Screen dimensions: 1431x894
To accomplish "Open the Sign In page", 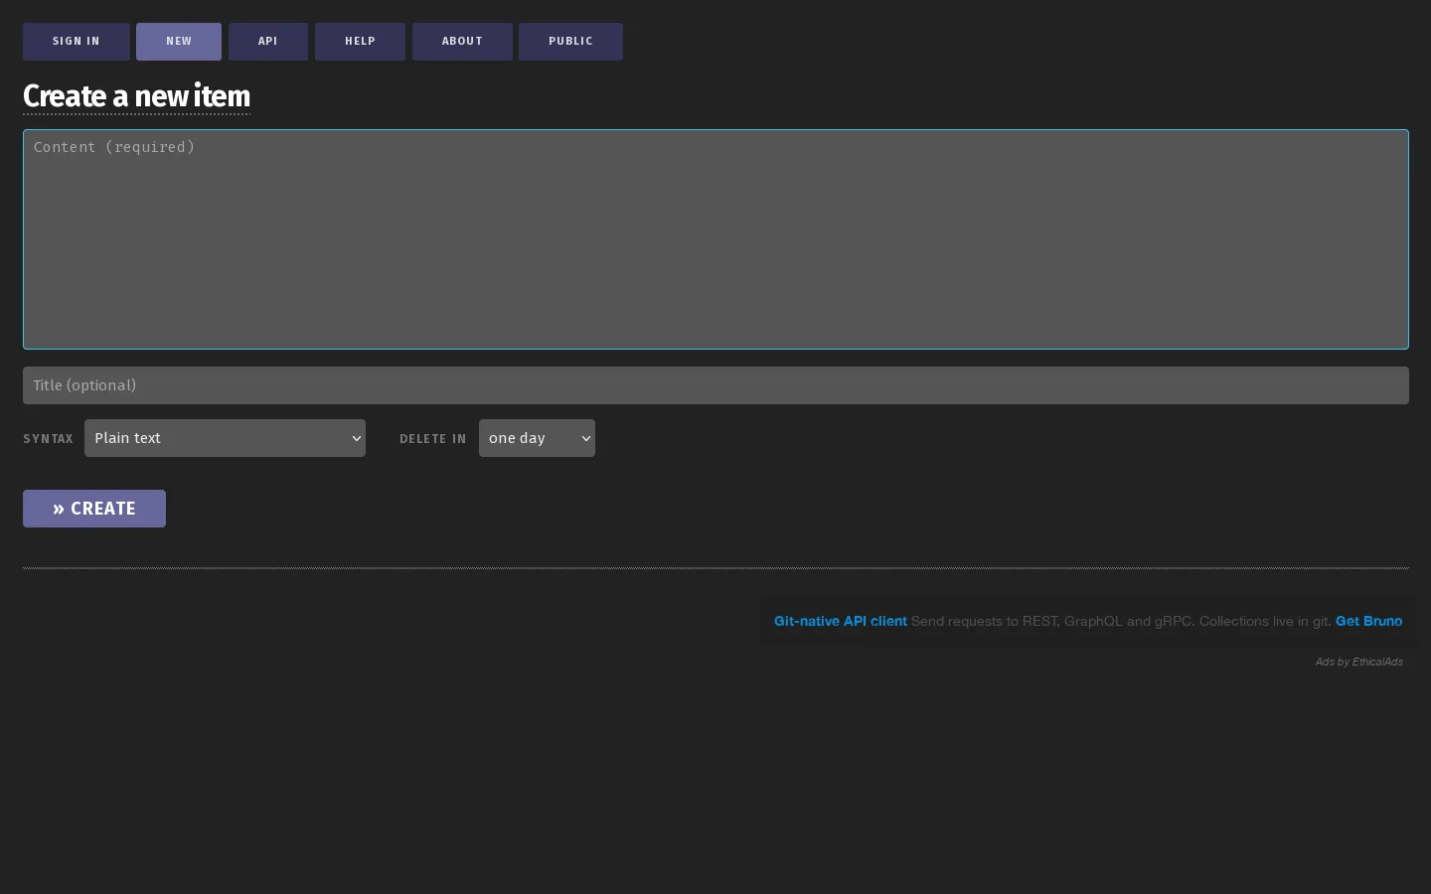I will coord(77,42).
